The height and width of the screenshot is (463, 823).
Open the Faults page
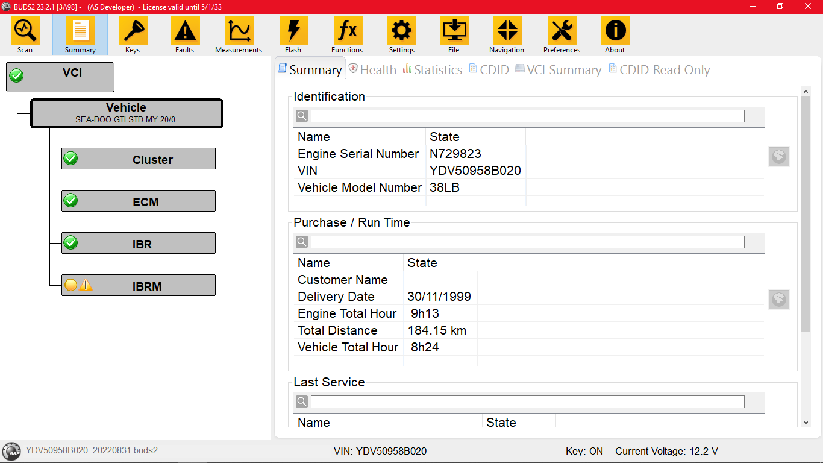[185, 35]
